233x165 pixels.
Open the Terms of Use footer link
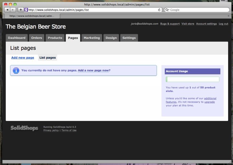(69, 130)
